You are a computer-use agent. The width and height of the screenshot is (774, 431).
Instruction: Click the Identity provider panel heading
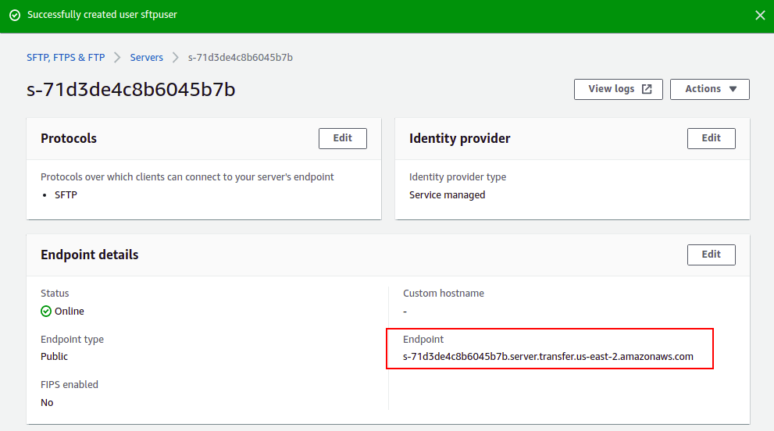point(459,139)
